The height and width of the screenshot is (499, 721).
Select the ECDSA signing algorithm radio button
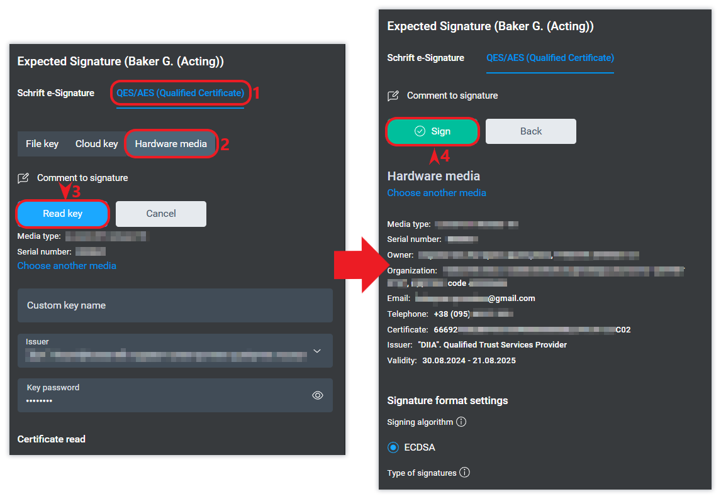[x=394, y=447]
